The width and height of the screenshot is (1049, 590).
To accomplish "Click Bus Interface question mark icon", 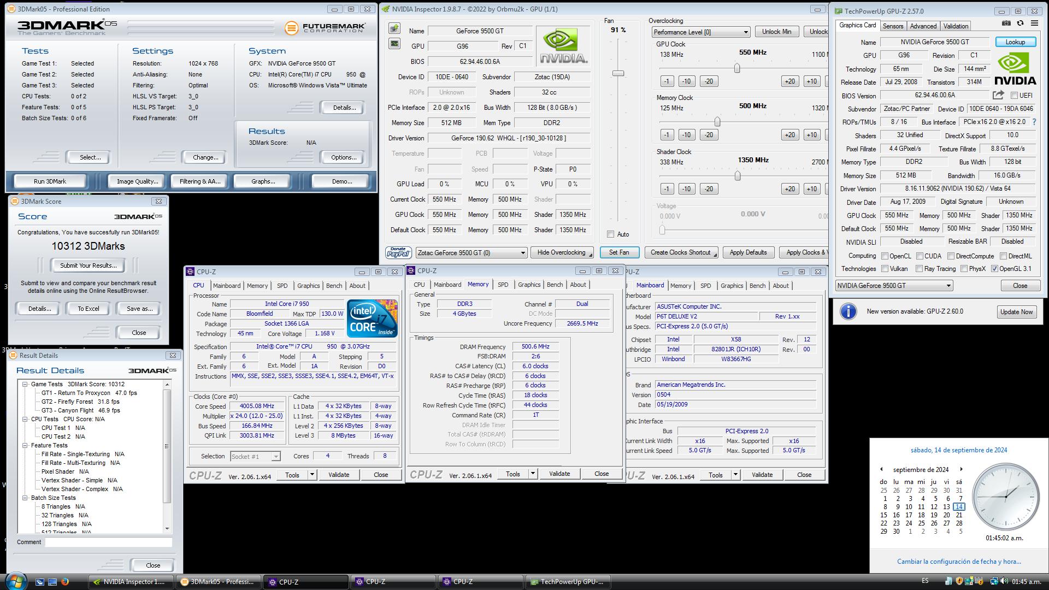I will [x=1034, y=122].
